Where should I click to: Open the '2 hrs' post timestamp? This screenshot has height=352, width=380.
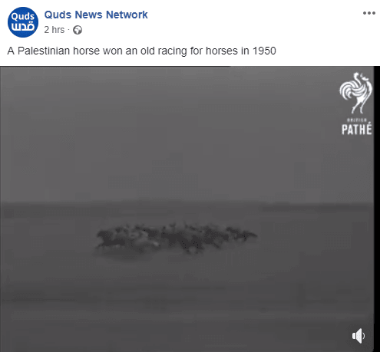(55, 30)
